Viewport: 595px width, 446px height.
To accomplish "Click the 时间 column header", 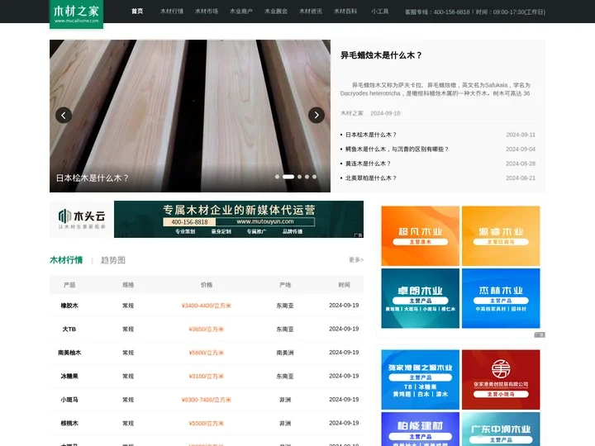I will pos(344,285).
